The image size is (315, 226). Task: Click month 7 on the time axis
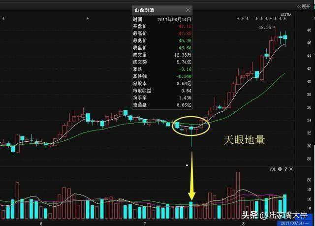(145, 224)
